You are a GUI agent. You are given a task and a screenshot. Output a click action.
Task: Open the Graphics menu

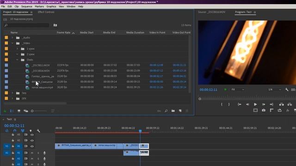click(x=51, y=6)
